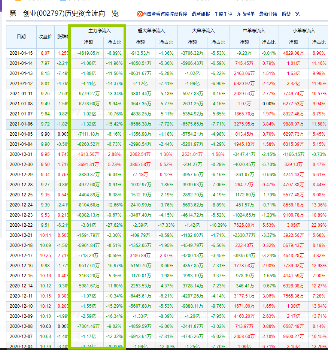The image size is (328, 350).
Task: Click small order value -1166.15万
Action: coord(294,154)
